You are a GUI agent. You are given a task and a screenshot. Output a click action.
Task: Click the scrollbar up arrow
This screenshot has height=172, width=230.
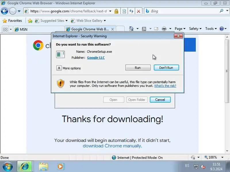point(227,37)
